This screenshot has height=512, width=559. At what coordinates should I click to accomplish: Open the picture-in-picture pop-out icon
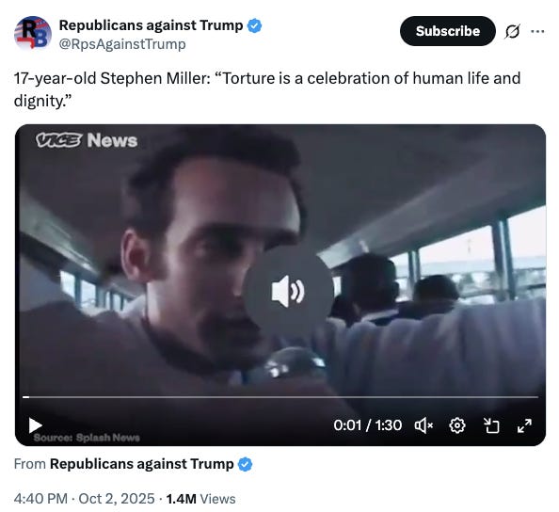click(491, 425)
